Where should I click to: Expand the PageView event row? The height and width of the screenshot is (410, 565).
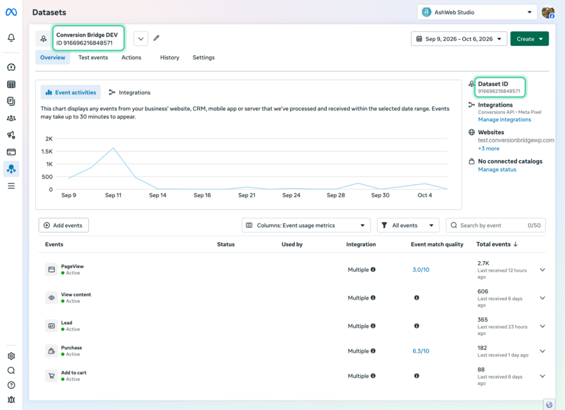click(542, 270)
